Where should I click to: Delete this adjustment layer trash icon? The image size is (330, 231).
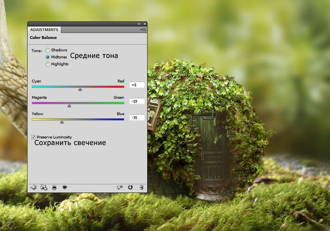coord(141,187)
